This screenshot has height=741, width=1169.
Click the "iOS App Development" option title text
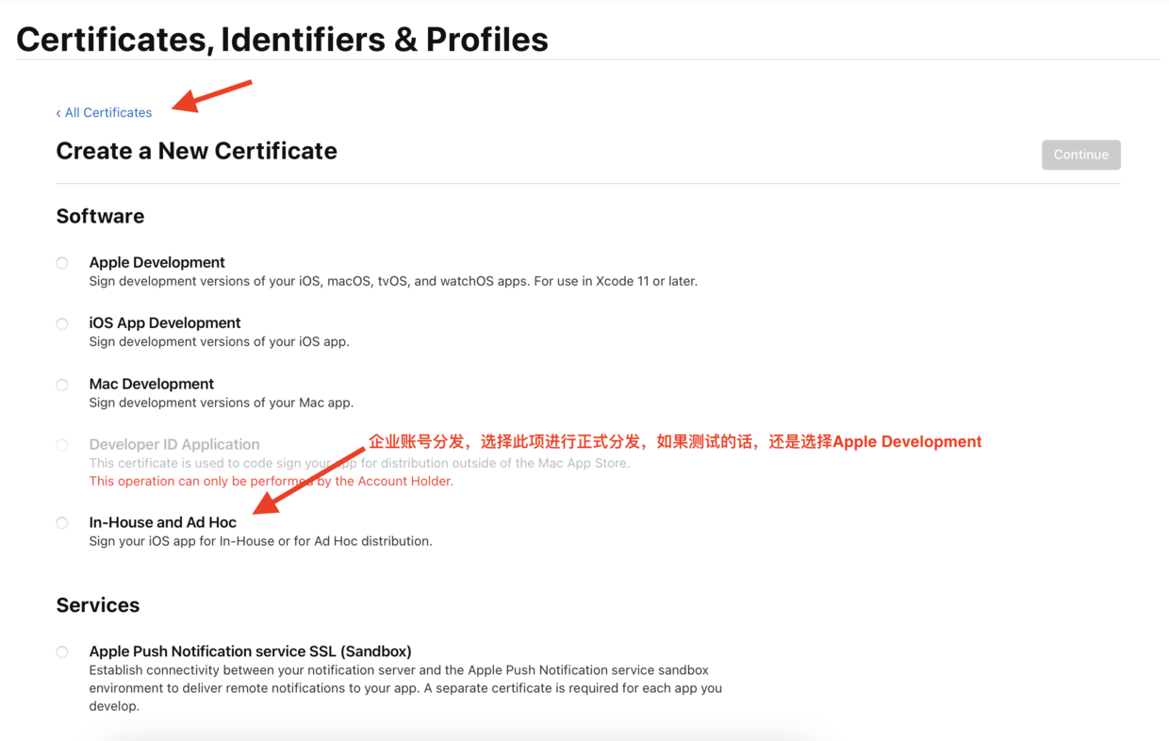click(x=165, y=322)
